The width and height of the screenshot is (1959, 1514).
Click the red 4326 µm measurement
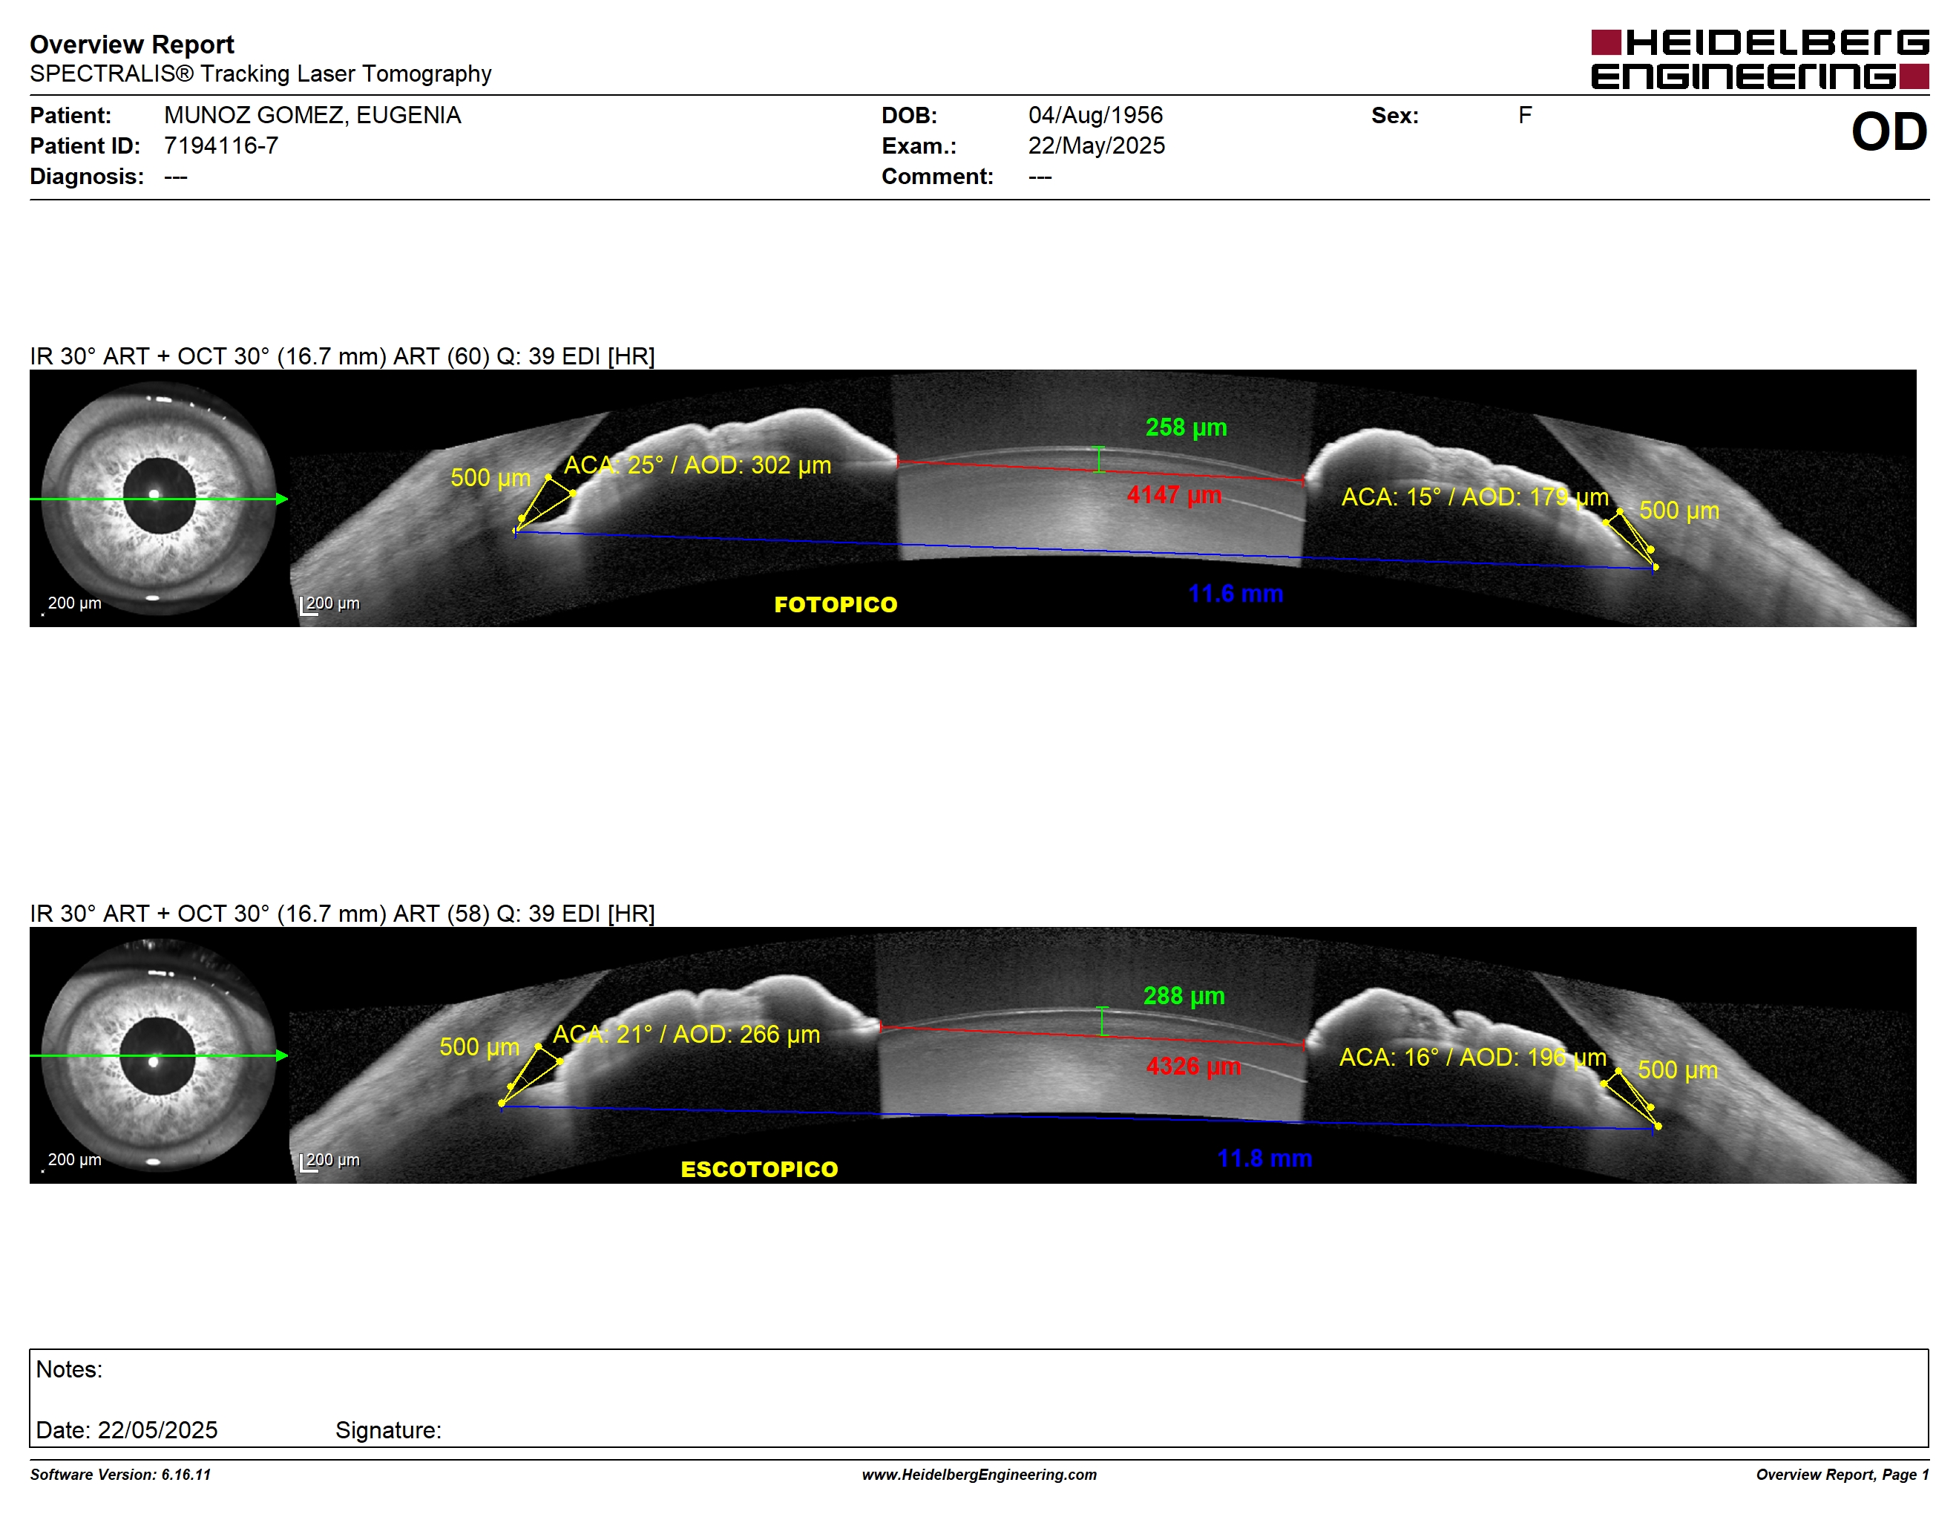click(x=1193, y=1066)
